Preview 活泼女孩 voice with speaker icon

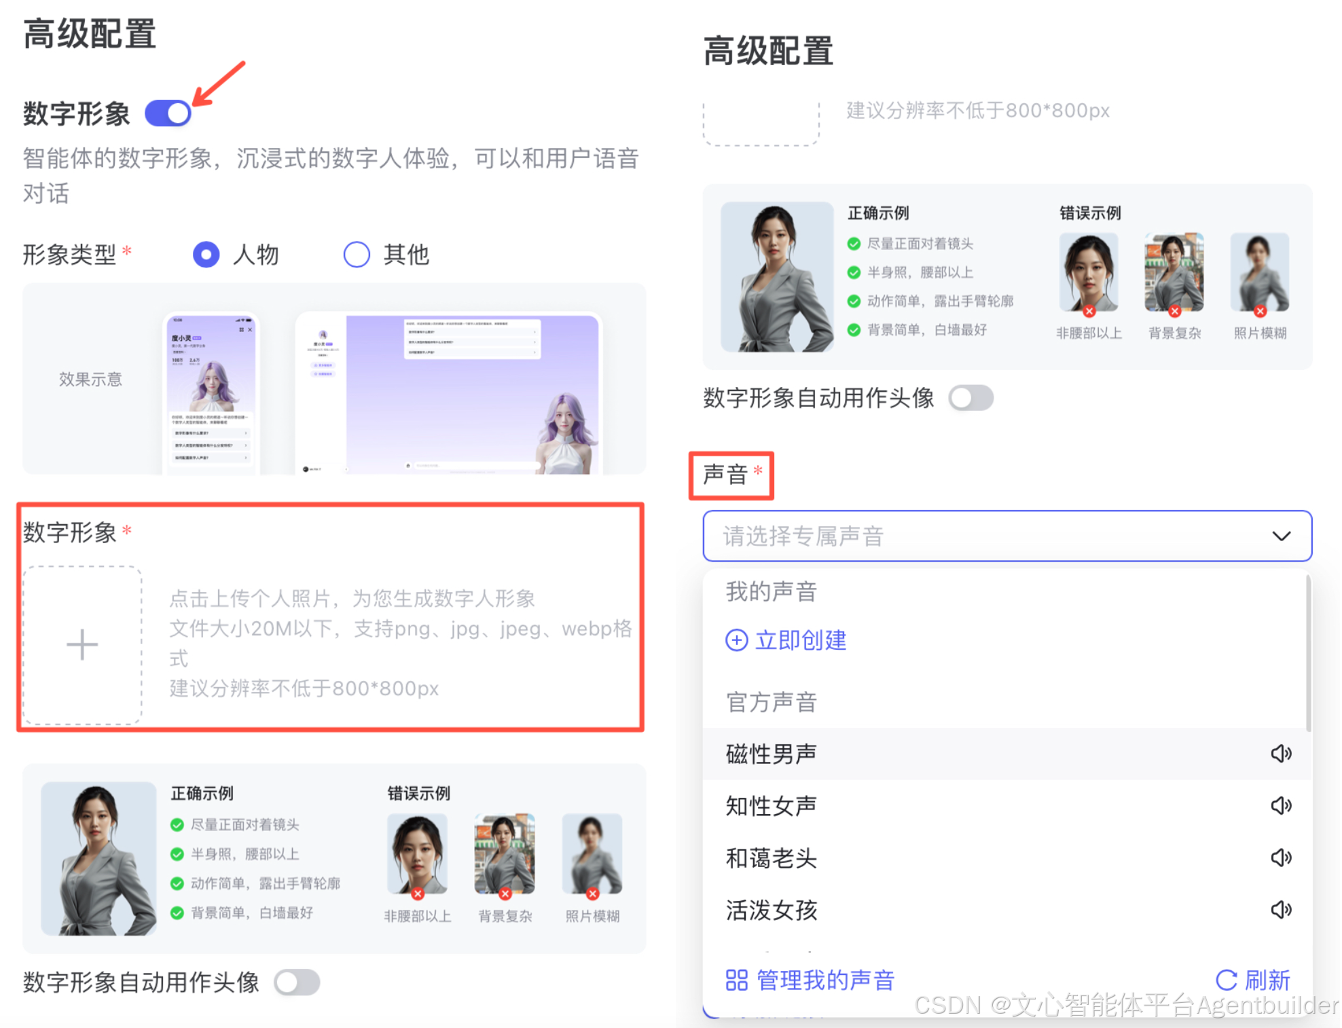pyautogui.click(x=1280, y=909)
